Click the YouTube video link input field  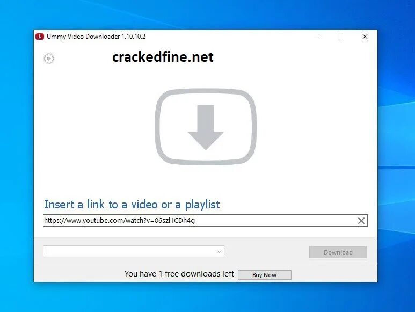coord(205,220)
